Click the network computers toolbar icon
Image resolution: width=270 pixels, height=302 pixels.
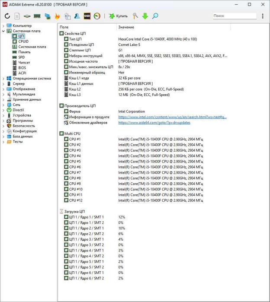click(x=48, y=16)
